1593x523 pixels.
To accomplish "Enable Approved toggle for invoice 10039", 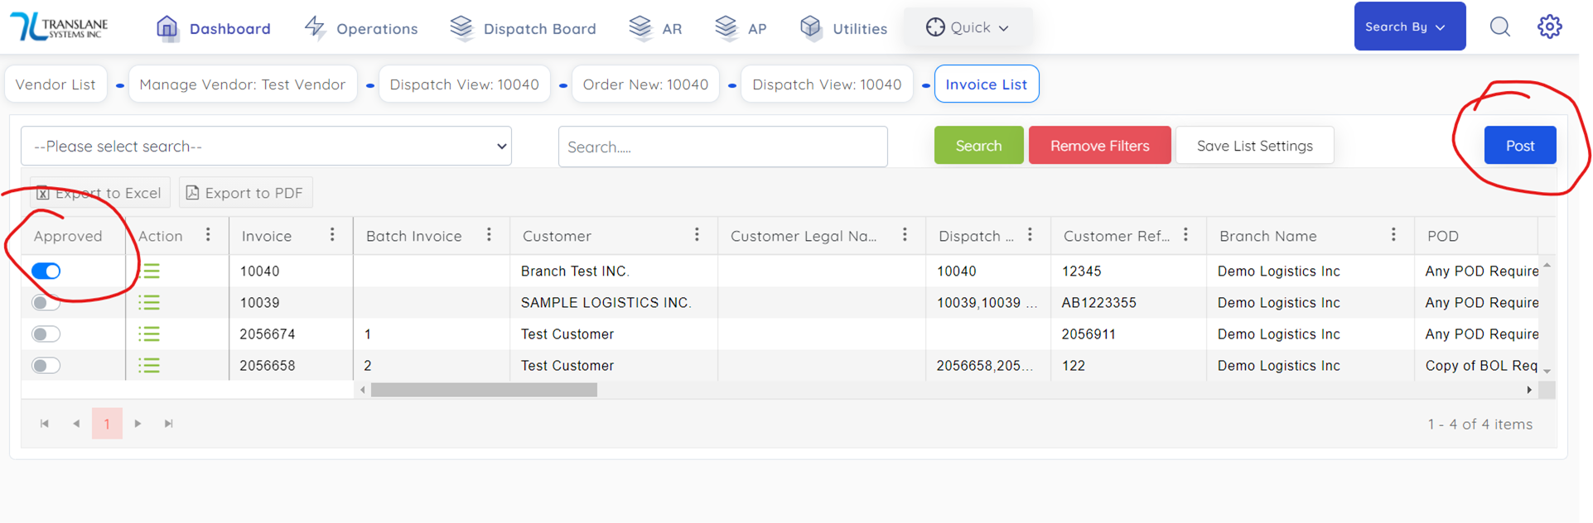I will pos(46,303).
